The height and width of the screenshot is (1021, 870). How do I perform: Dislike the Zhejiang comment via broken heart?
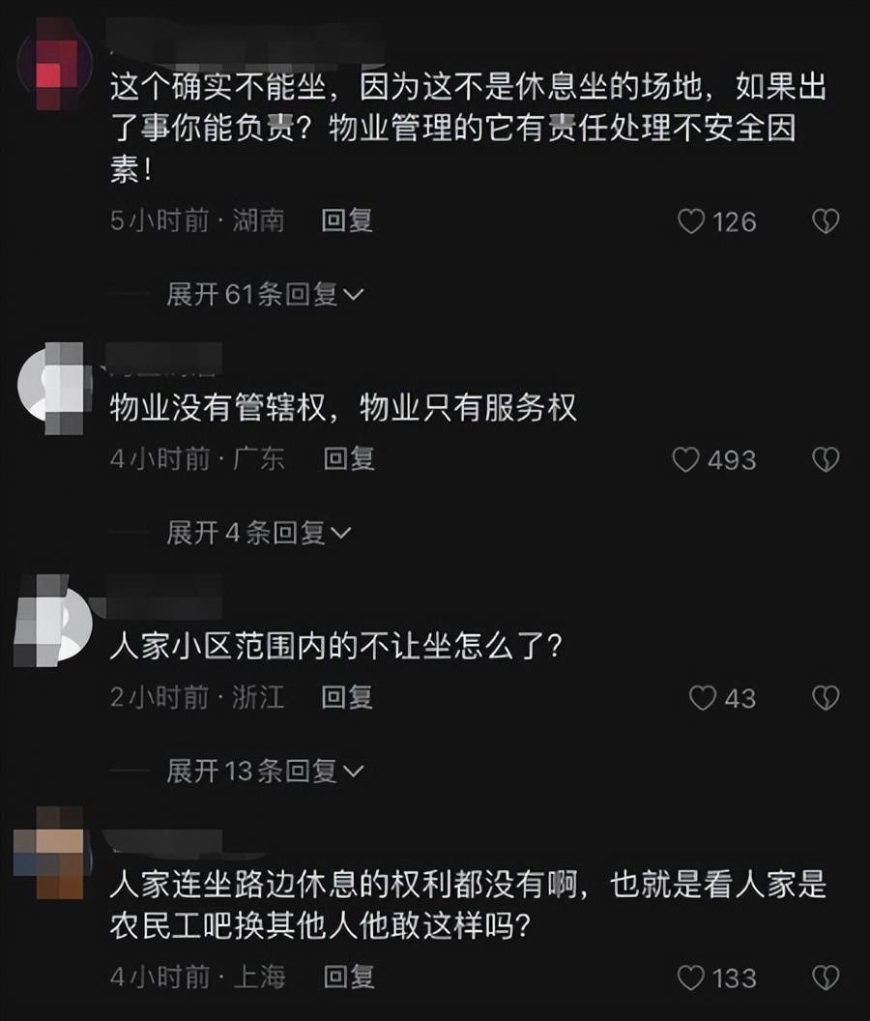[826, 698]
